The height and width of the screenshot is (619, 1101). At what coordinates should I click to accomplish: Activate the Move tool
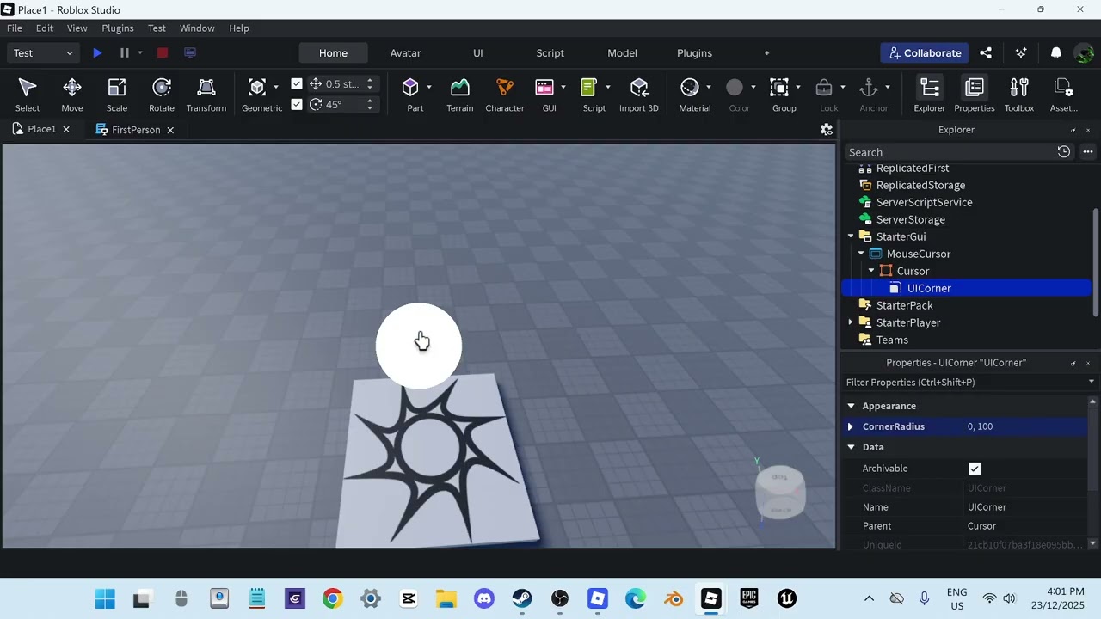[72, 95]
